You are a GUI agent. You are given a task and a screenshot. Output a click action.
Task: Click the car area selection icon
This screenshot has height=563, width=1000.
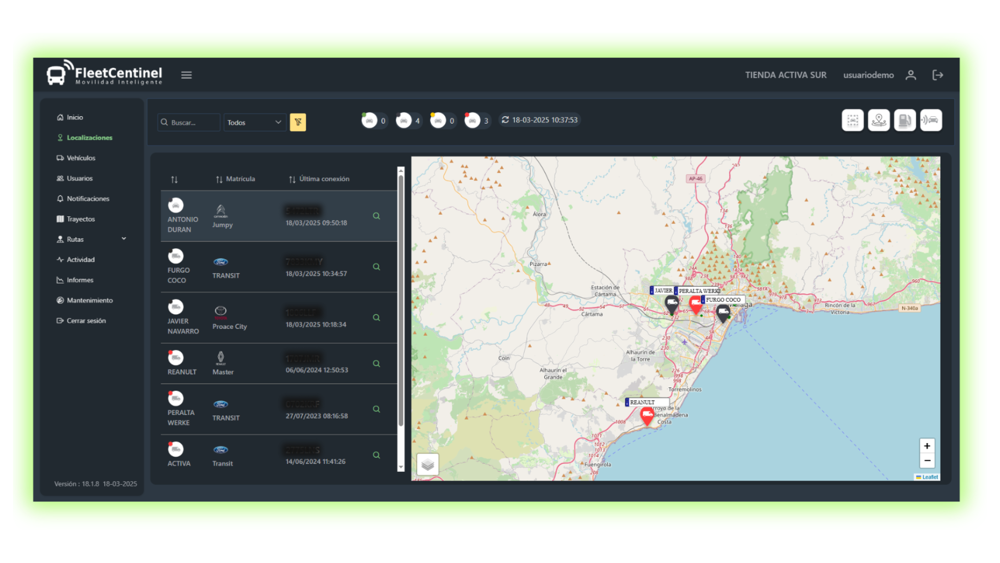853,120
